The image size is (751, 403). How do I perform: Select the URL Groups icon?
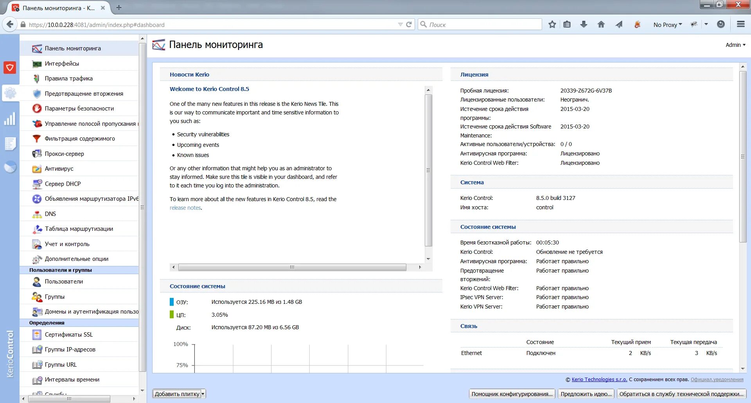pyautogui.click(x=37, y=365)
